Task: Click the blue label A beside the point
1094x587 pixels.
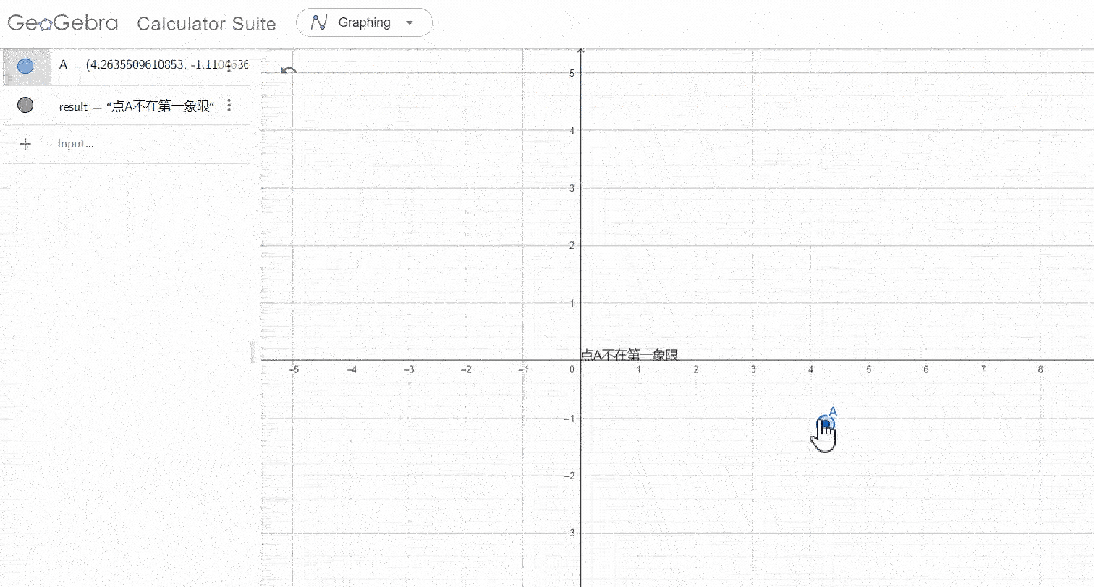Action: (x=833, y=412)
